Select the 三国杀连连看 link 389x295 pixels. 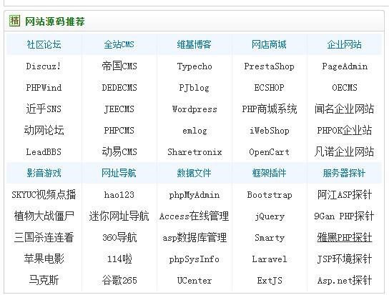[x=44, y=237]
